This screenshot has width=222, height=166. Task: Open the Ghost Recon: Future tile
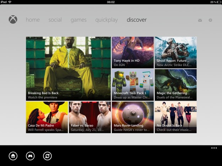(176, 52)
